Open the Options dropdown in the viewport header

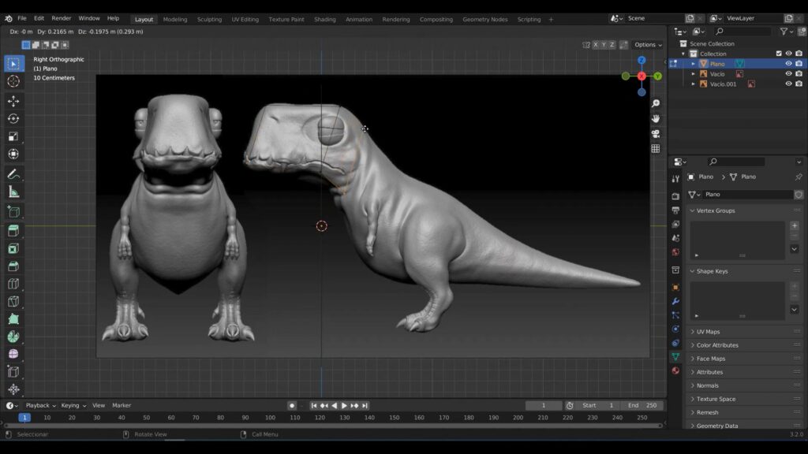pos(648,44)
